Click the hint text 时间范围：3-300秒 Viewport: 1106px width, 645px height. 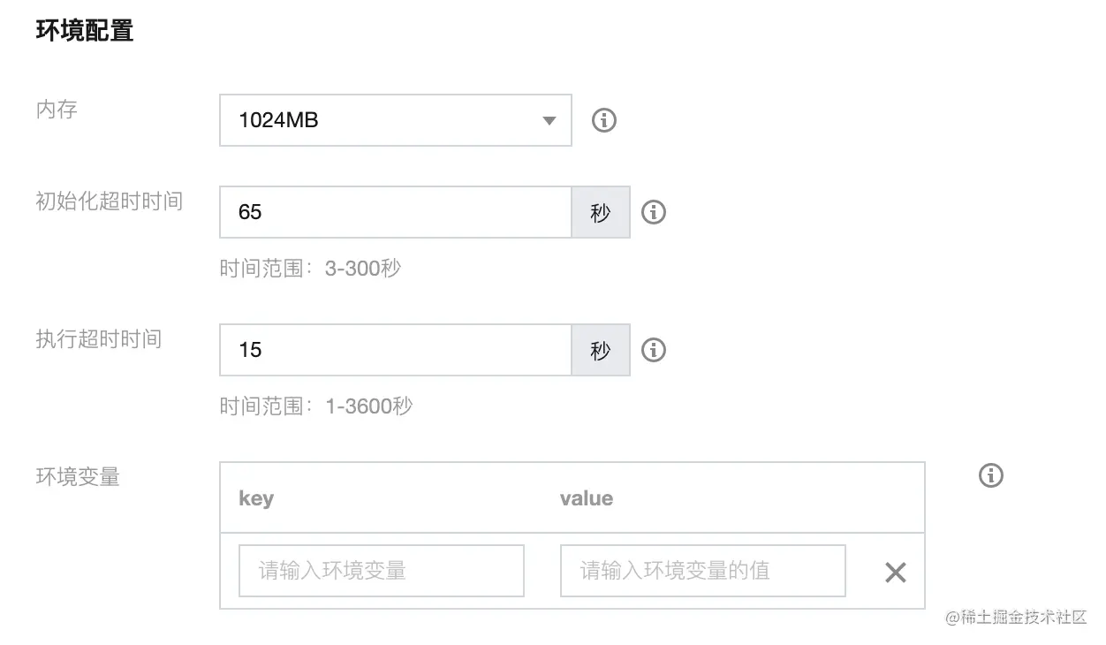coord(310,269)
